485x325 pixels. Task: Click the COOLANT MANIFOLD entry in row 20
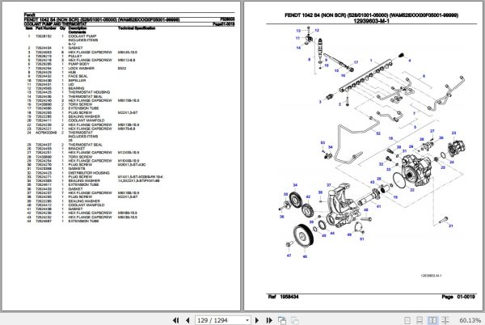click(86, 120)
